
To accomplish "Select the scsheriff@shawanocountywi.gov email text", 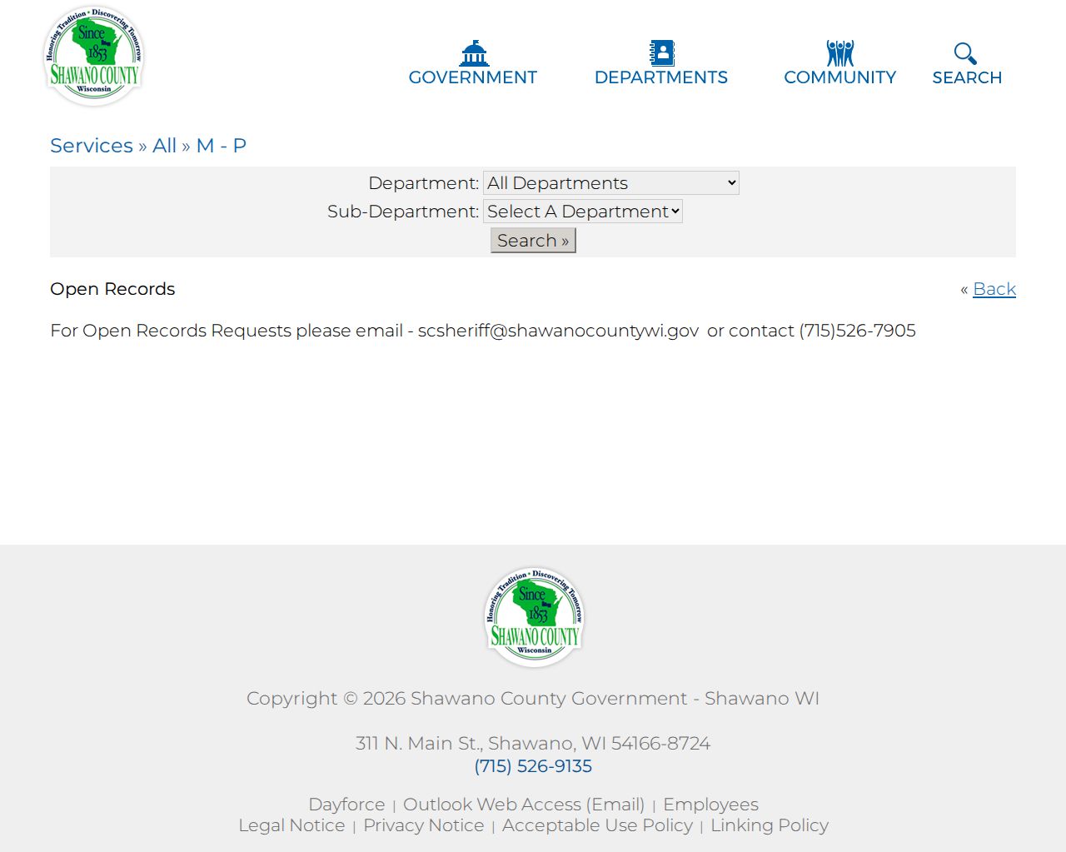I will 559,331.
